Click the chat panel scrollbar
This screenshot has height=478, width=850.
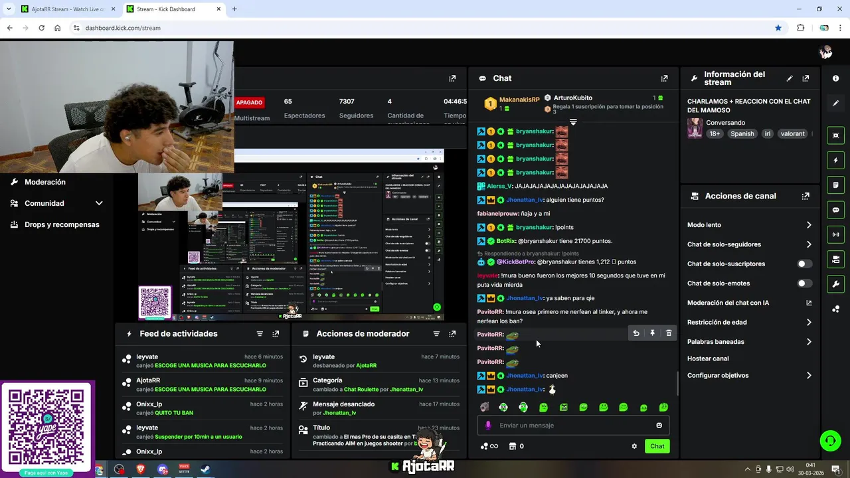677,383
